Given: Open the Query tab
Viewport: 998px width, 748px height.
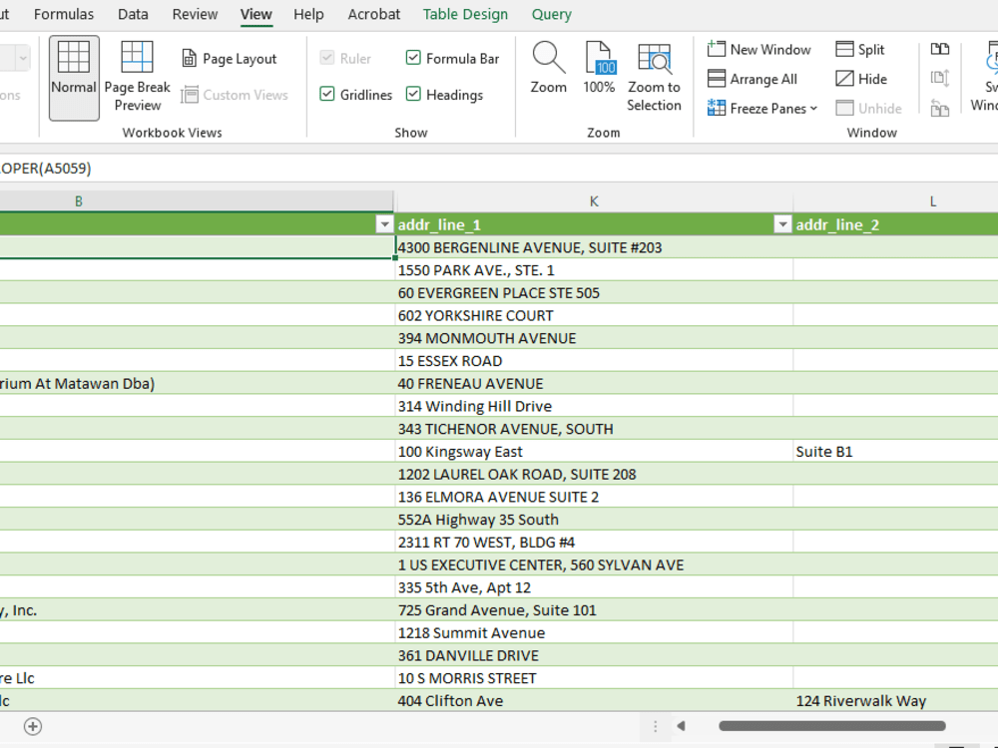Looking at the screenshot, I should pyautogui.click(x=551, y=14).
